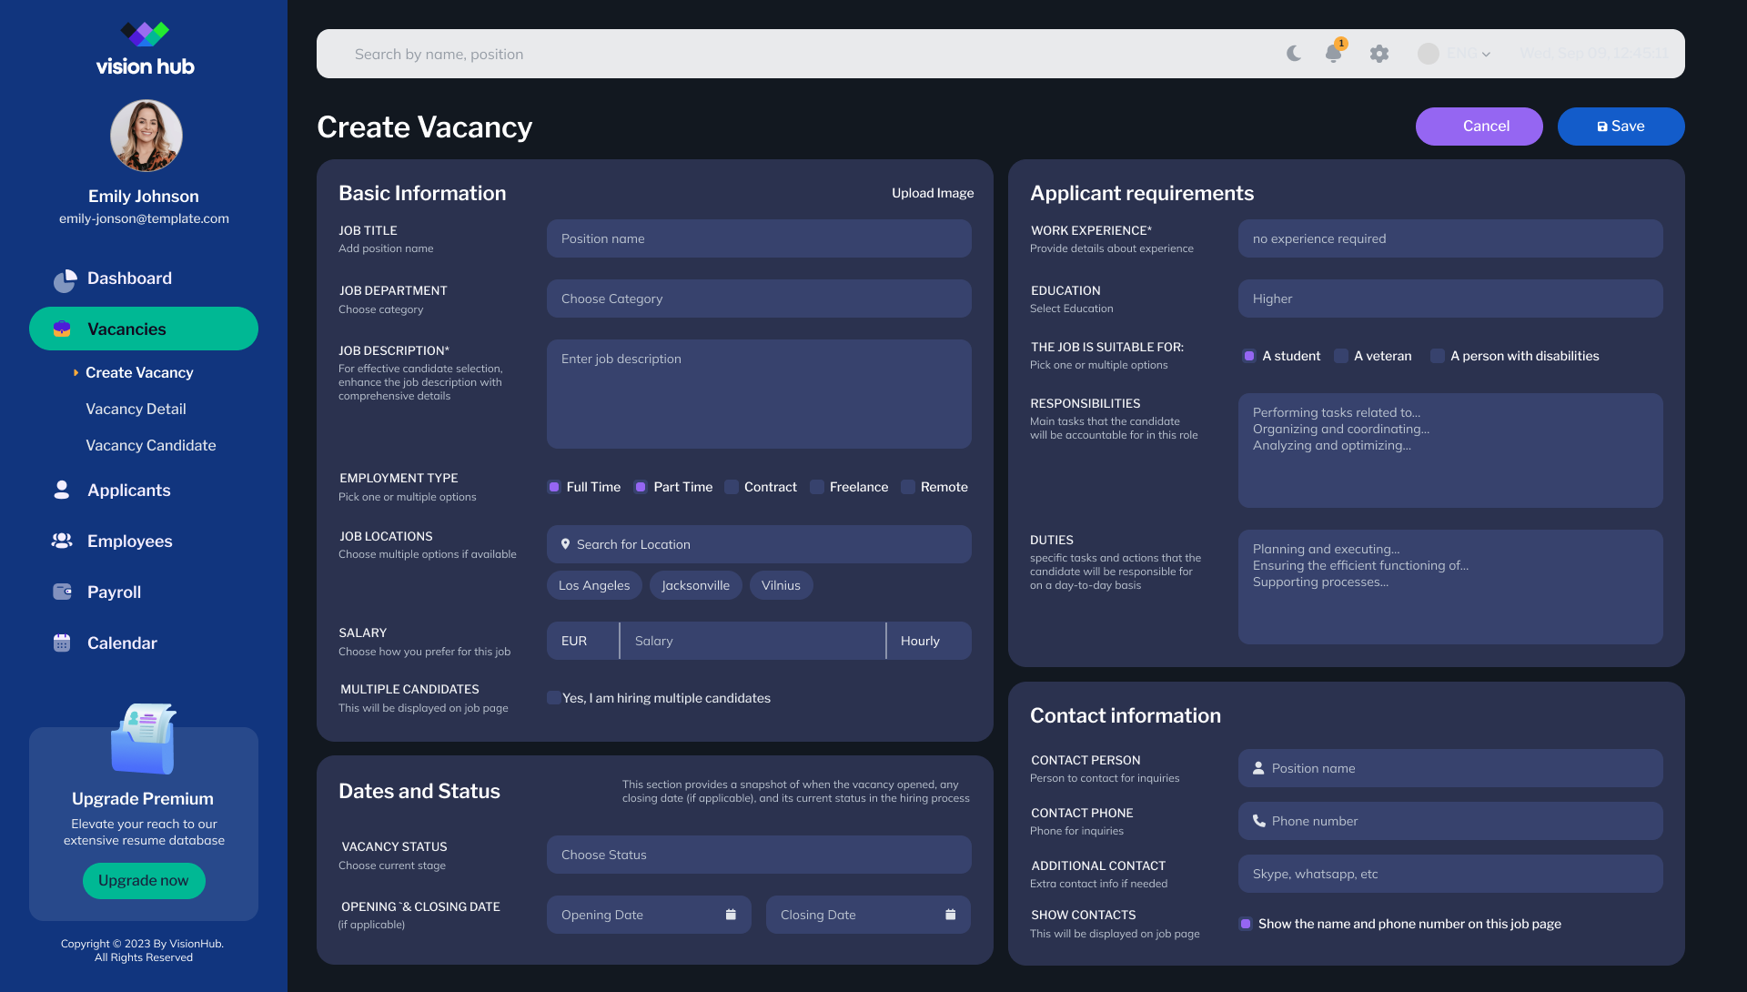Click the Upgrade now button
Screen dimensions: 1747x992
click(144, 881)
